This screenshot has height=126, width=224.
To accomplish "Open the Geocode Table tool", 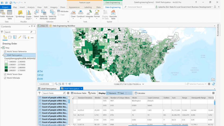I will tap(113, 15).
